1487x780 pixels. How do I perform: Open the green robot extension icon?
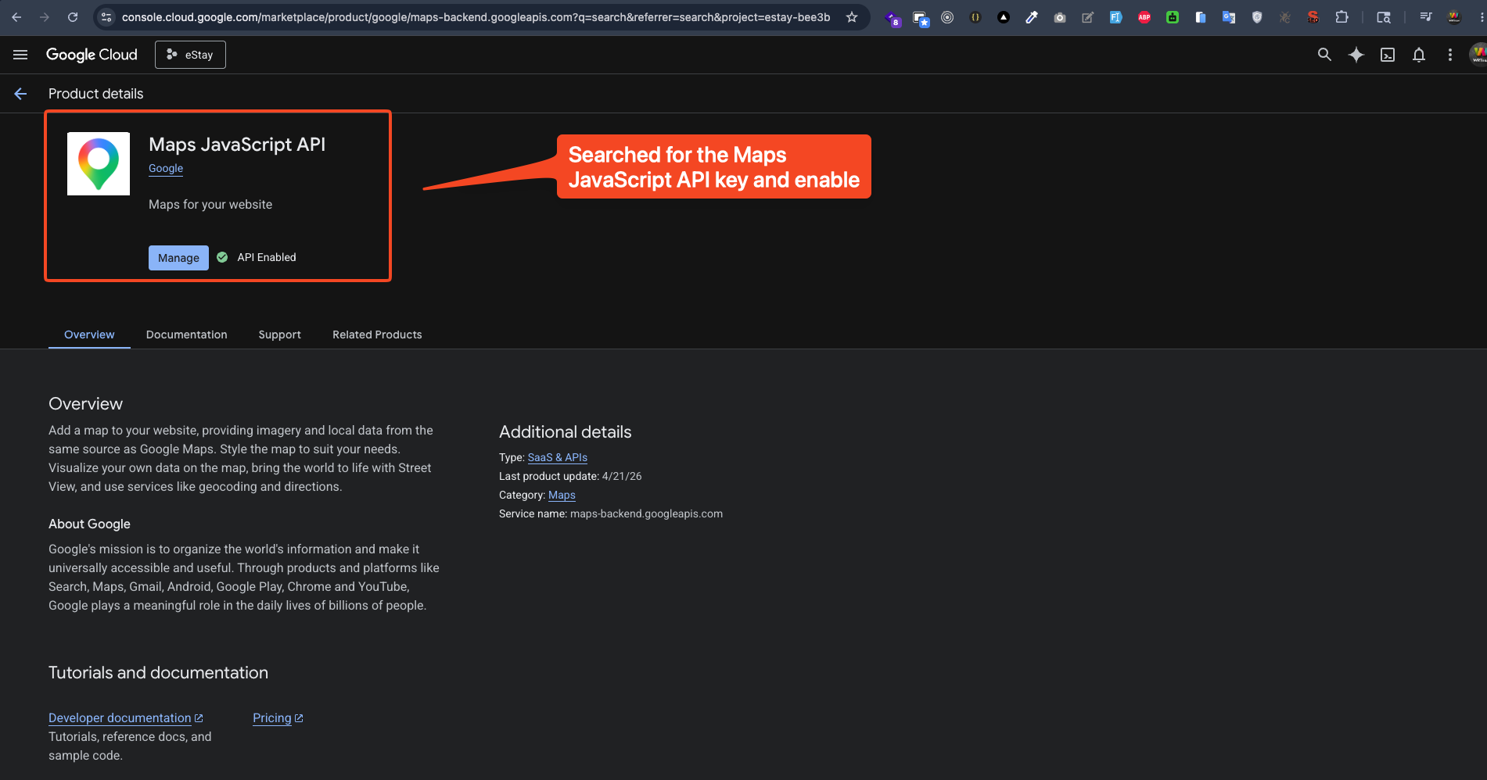pos(1173,17)
